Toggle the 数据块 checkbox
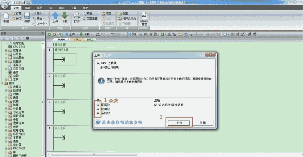 tap(98, 109)
